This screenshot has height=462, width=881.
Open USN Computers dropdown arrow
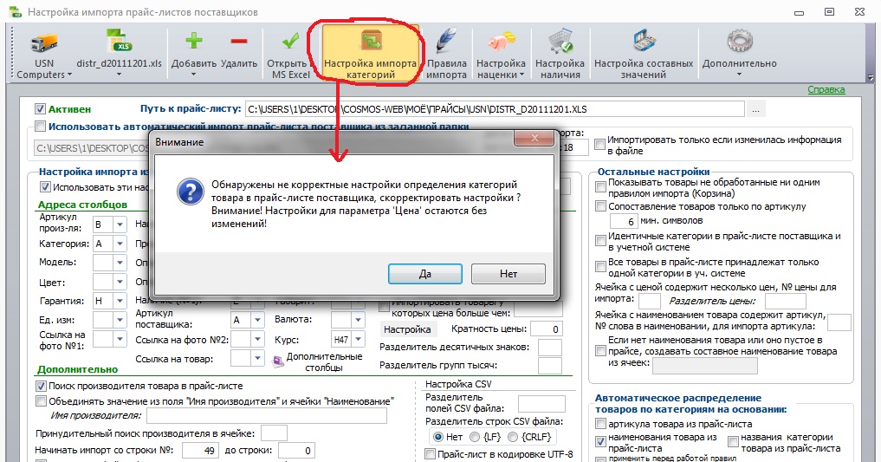(69, 75)
